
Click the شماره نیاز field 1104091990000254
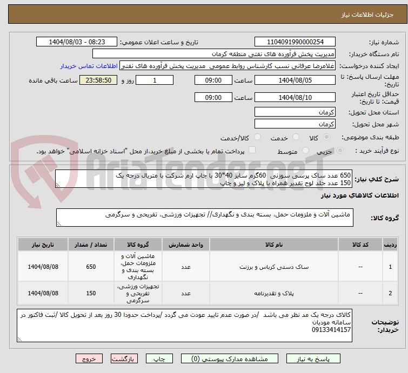[295, 42]
